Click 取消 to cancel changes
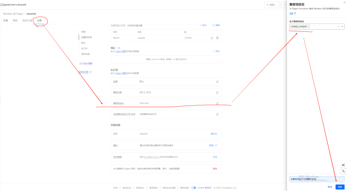The image size is (347, 191). [x=330, y=187]
